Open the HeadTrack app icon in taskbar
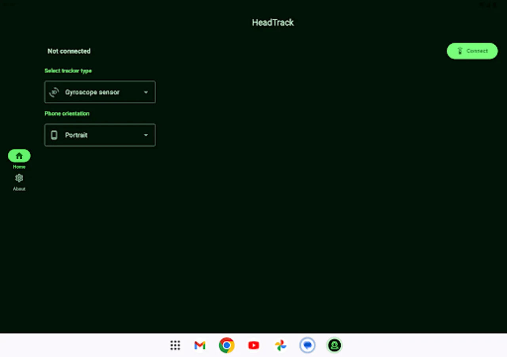The width and height of the screenshot is (507, 357). pos(334,345)
